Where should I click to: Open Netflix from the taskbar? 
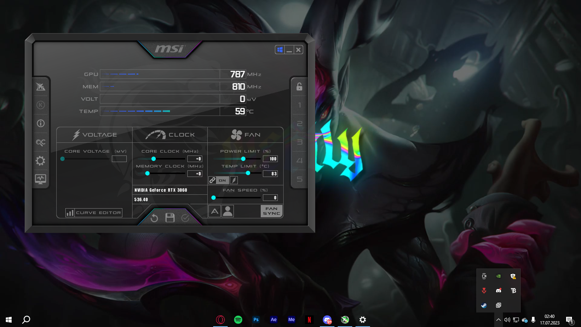click(309, 320)
